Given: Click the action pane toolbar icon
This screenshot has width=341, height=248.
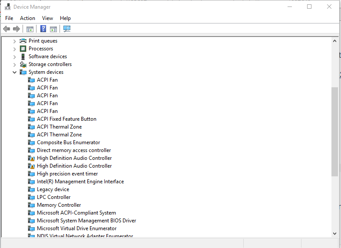Looking at the screenshot, I should [53, 29].
